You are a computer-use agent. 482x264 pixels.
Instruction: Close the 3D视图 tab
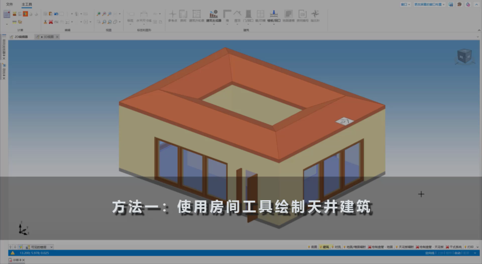point(57,36)
